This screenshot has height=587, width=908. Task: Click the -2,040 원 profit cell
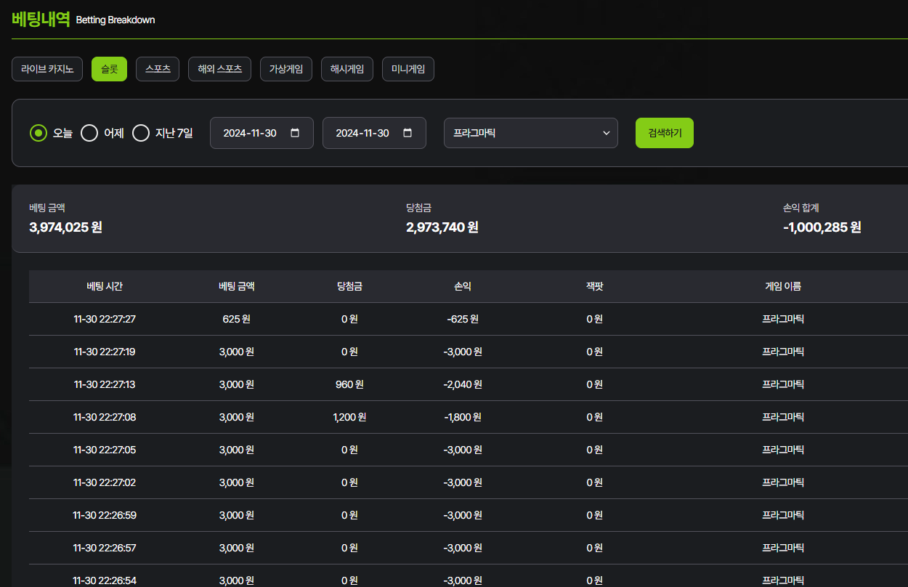click(x=463, y=384)
